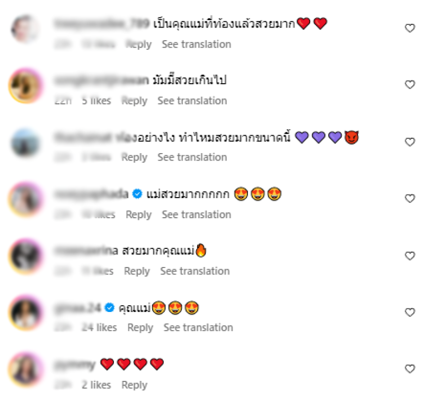This screenshot has width=424, height=401.
Task: Like the comment reading มัมมี่สวยเกินไป
Action: pyautogui.click(x=410, y=85)
